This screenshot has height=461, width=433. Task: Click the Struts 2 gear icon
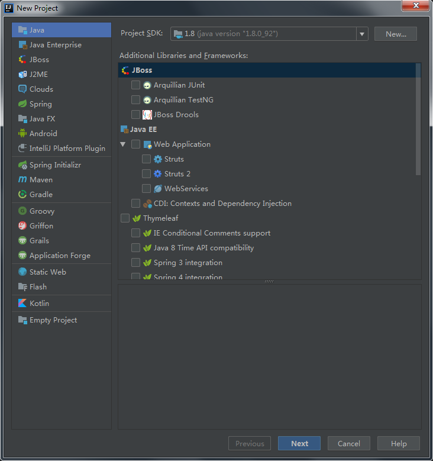pos(157,174)
